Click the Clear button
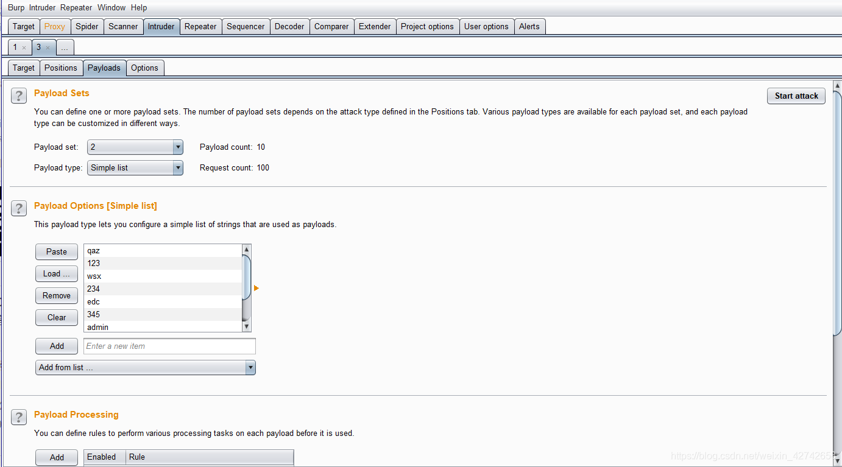The height and width of the screenshot is (467, 842). tap(57, 317)
